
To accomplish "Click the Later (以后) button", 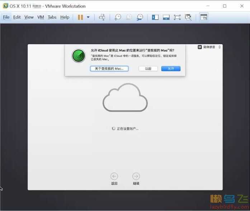I will tap(148, 69).
